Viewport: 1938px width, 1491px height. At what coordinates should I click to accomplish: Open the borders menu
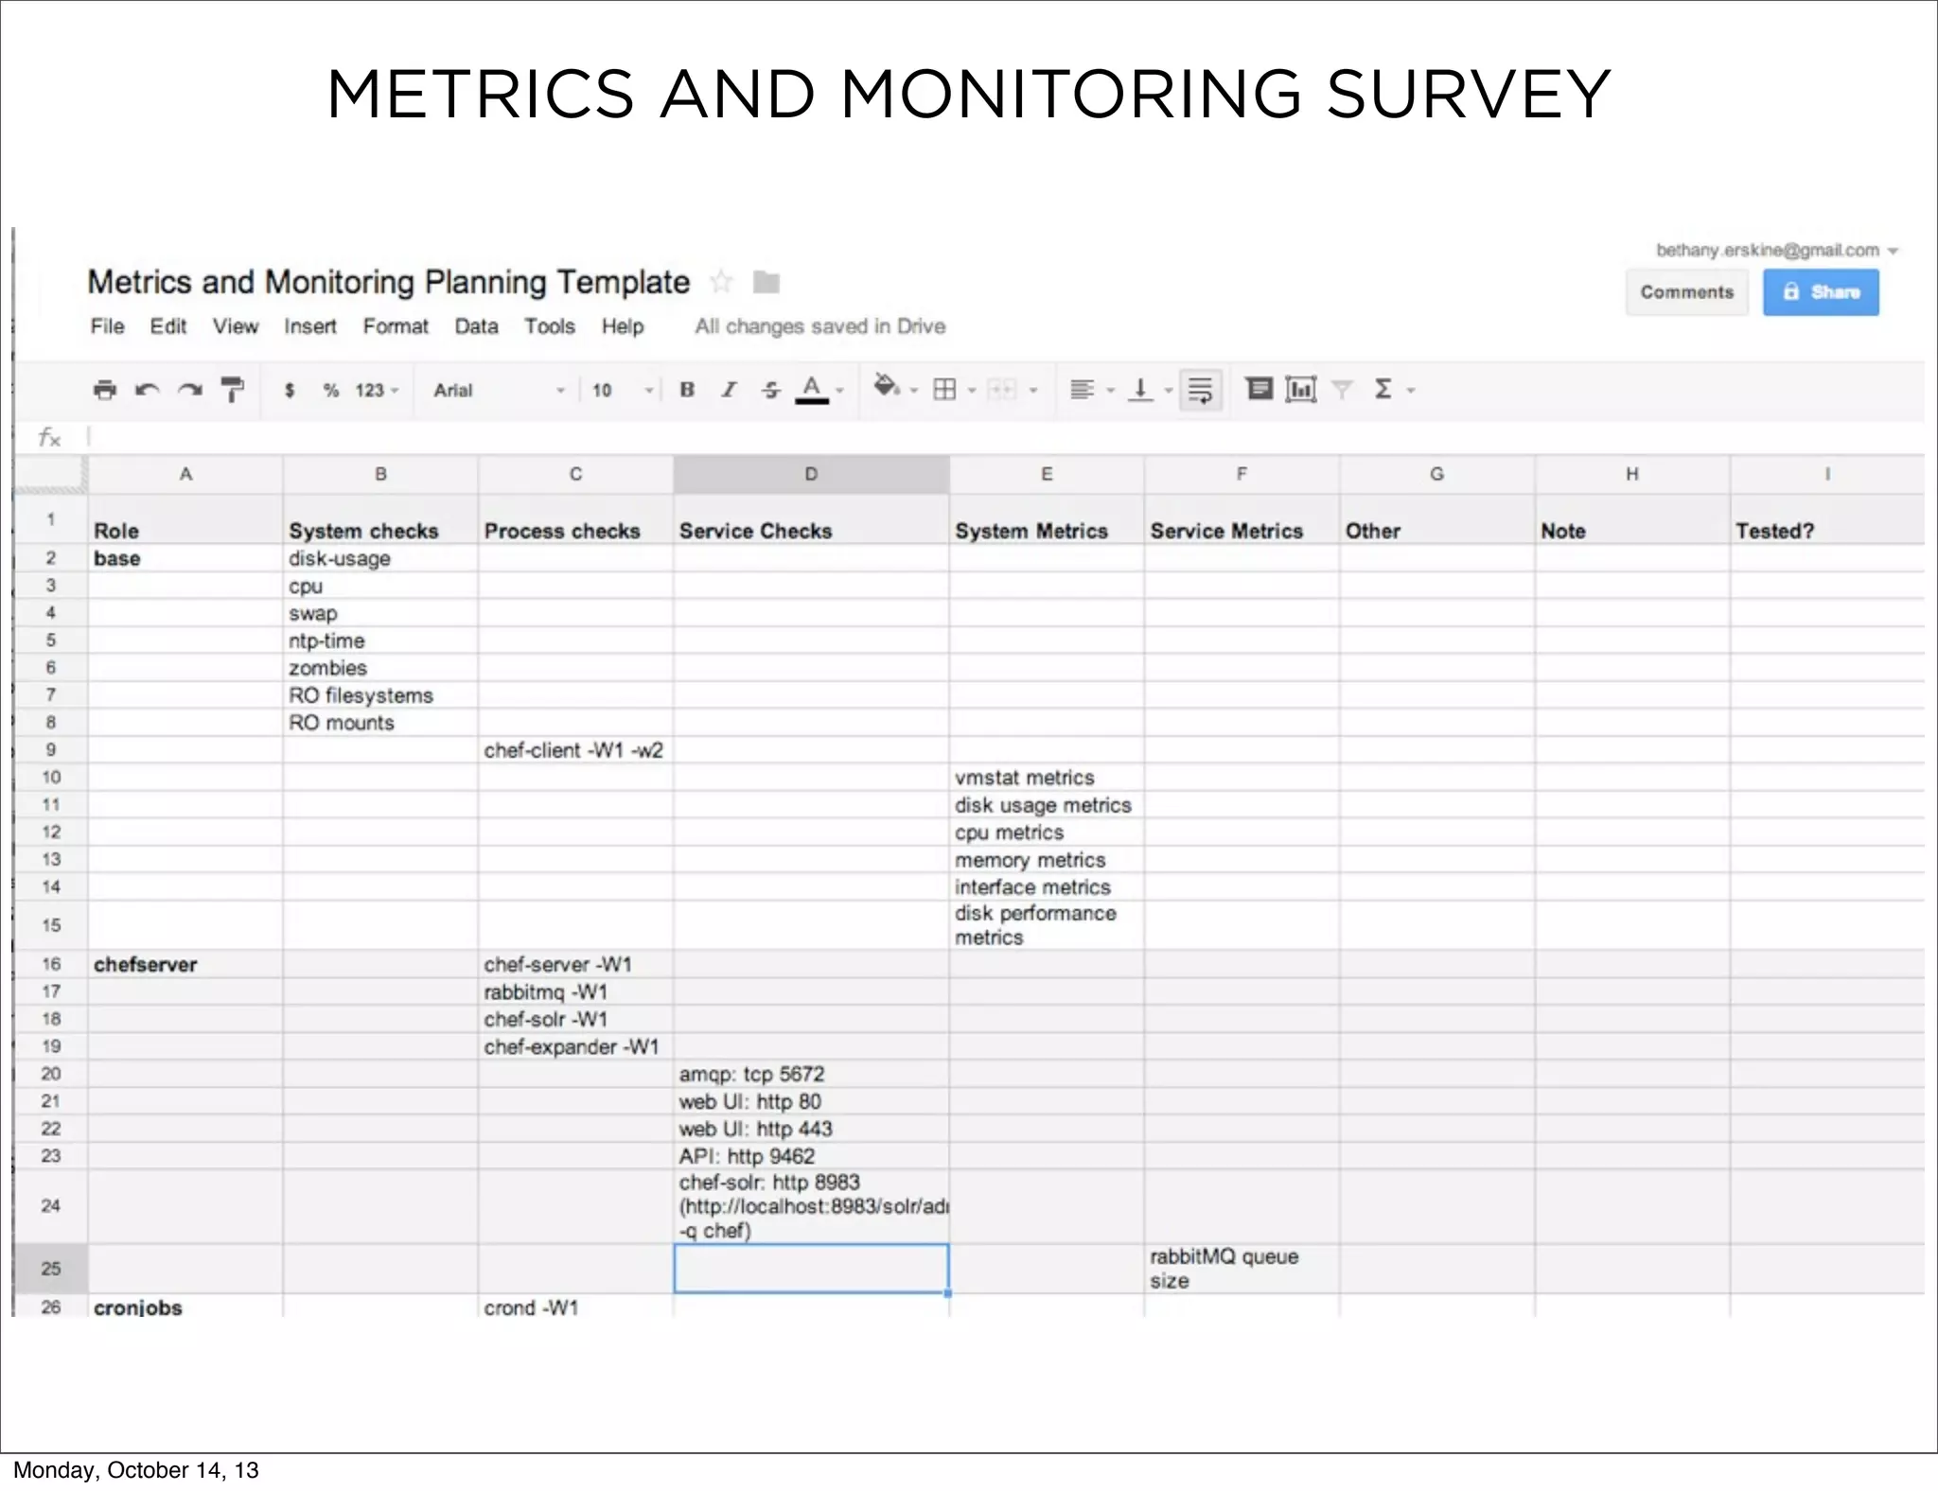[954, 390]
